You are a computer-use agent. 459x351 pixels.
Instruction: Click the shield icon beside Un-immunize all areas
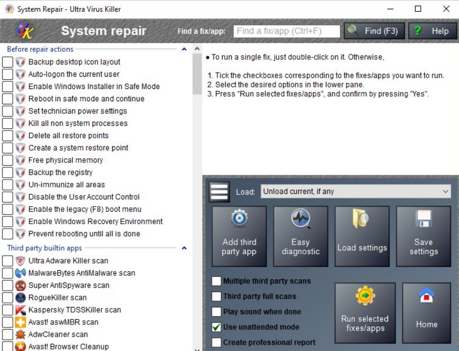(20, 185)
